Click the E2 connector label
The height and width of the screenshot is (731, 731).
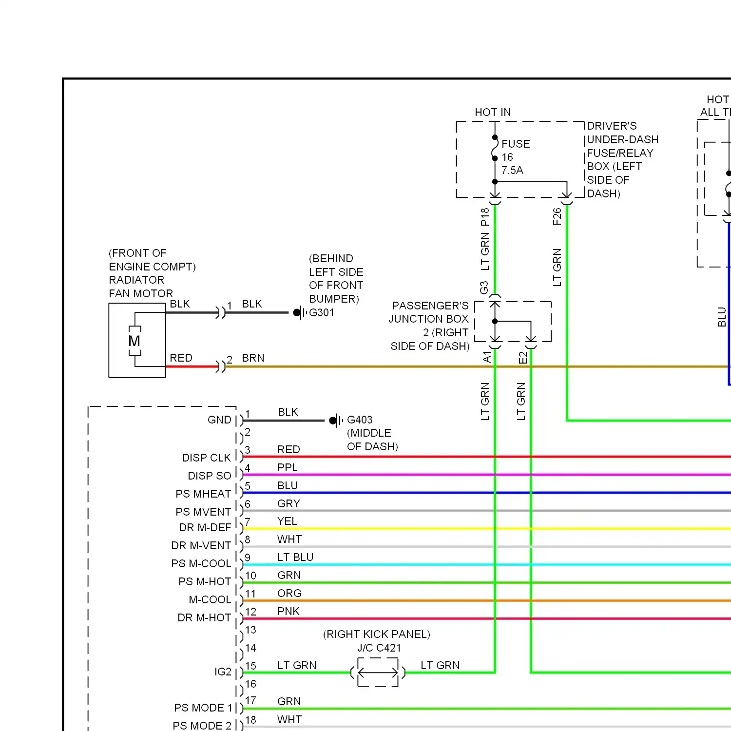523,358
